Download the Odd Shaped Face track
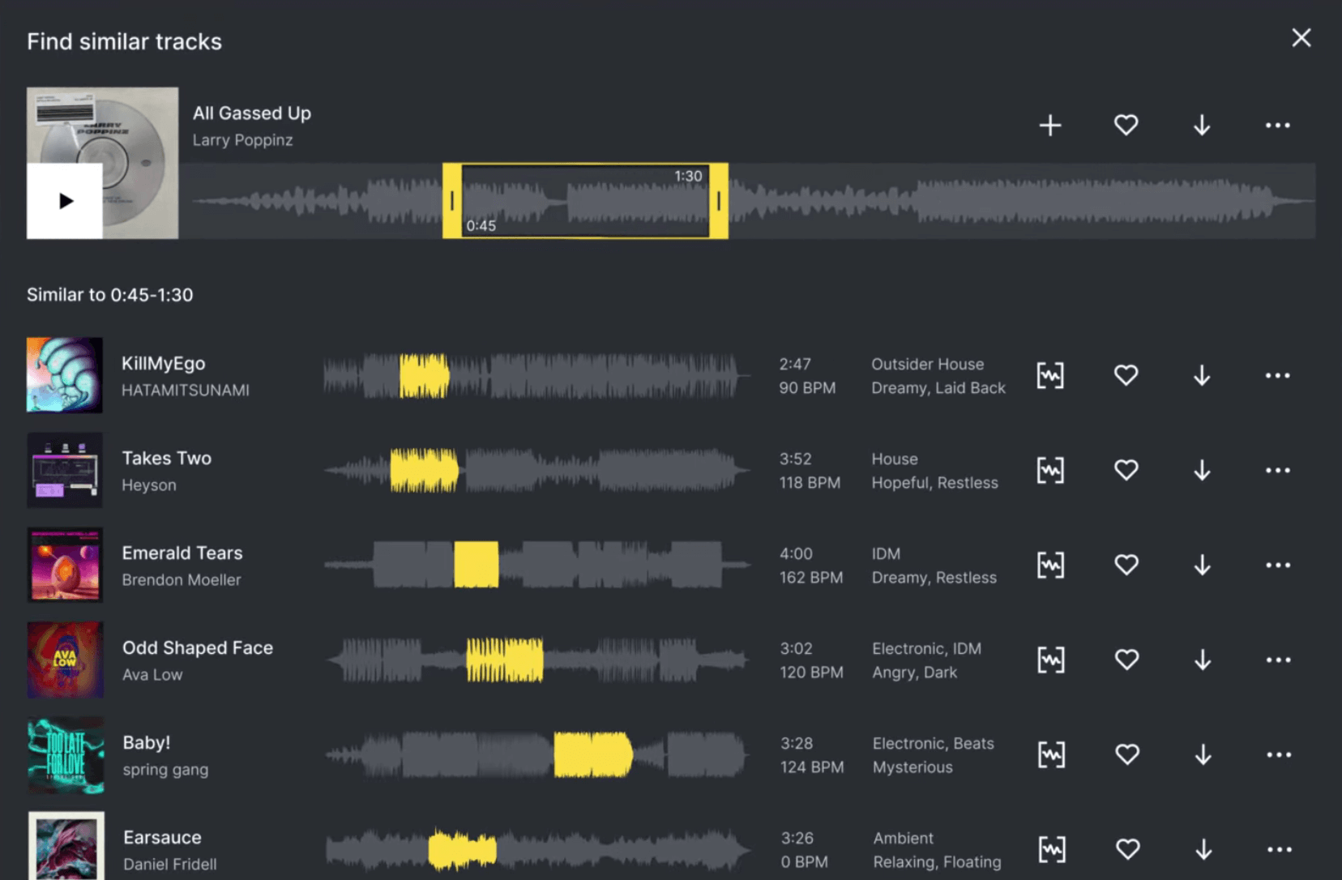Screen dimensions: 1342x880 (1203, 660)
